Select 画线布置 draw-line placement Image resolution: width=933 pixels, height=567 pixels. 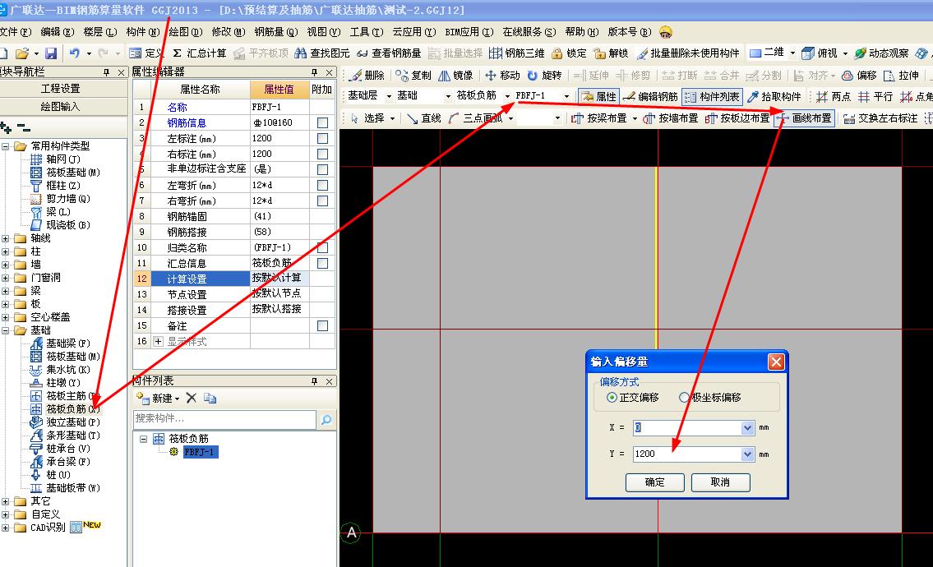804,118
